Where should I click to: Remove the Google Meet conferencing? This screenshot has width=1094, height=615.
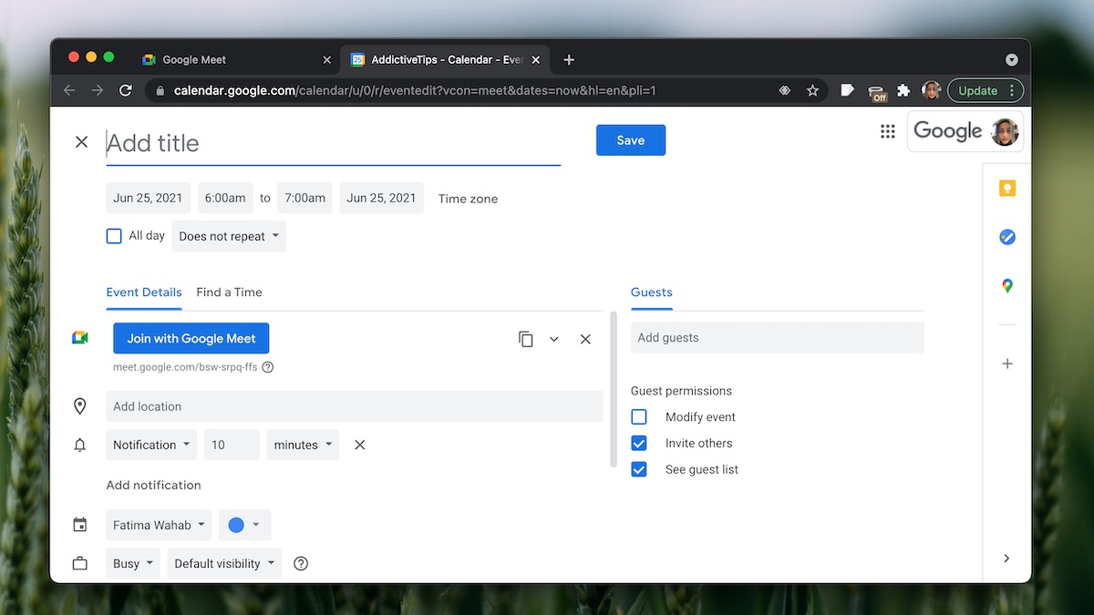(x=585, y=339)
